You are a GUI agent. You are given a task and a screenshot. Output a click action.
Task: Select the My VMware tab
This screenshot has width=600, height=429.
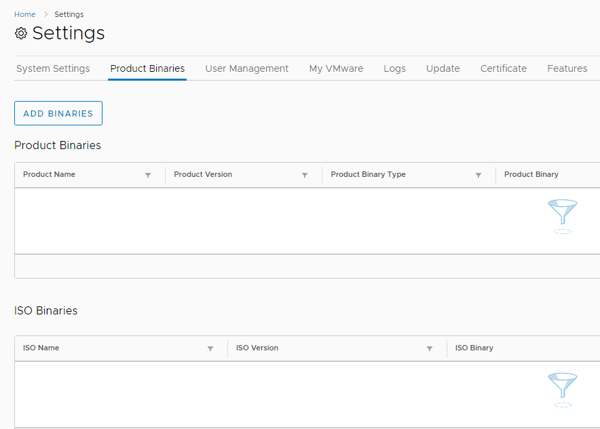[x=336, y=68]
